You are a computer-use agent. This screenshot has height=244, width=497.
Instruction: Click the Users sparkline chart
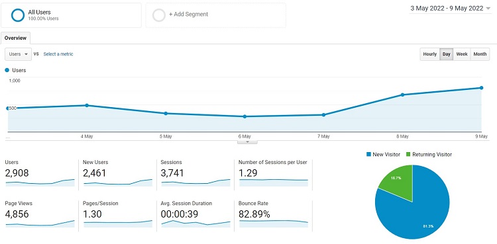pyautogui.click(x=40, y=183)
